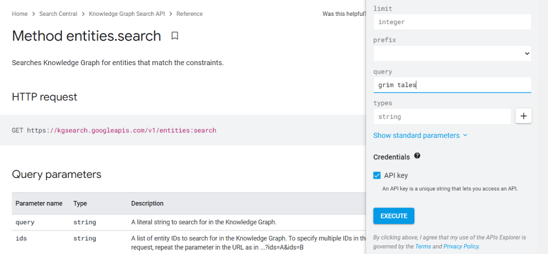Bookmark the Method entities.search page
548x254 pixels.
[x=175, y=36]
